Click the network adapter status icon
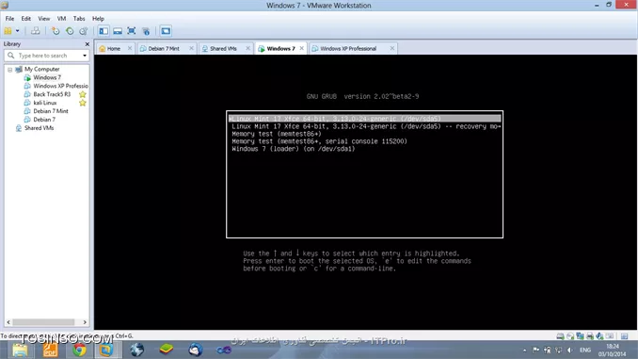The image size is (638, 359). coord(580,336)
